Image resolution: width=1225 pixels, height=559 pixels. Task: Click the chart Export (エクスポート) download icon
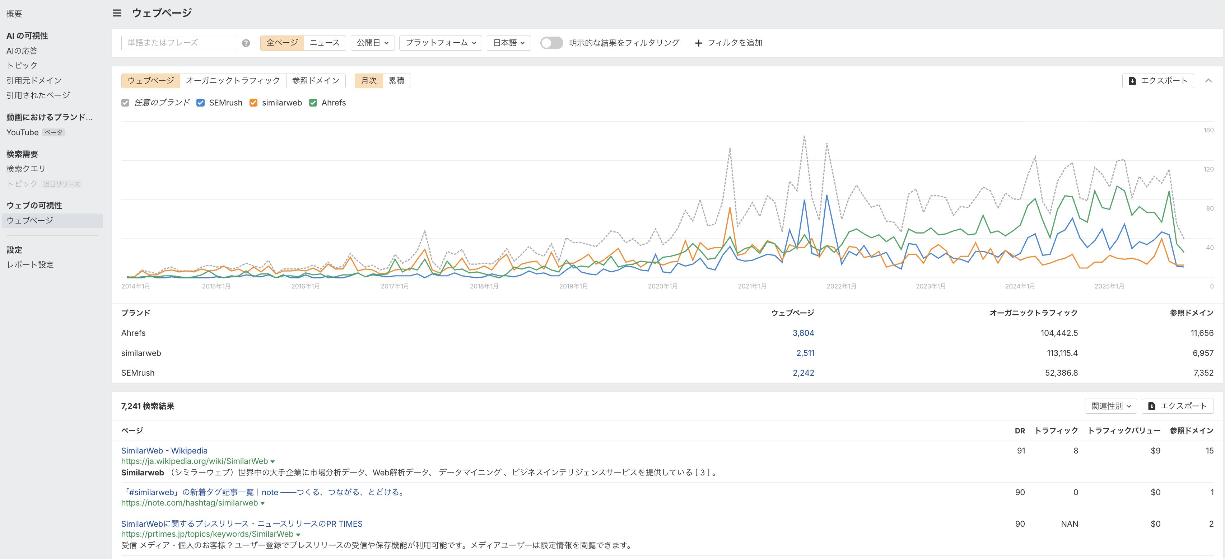[x=1132, y=81]
